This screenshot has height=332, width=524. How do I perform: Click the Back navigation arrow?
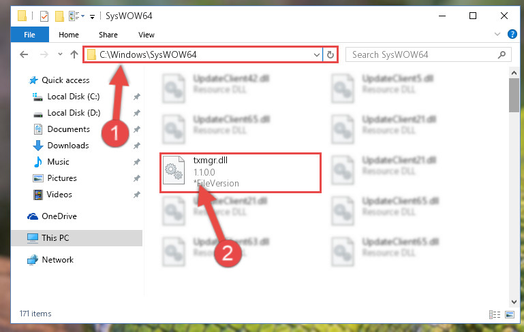click(x=24, y=54)
